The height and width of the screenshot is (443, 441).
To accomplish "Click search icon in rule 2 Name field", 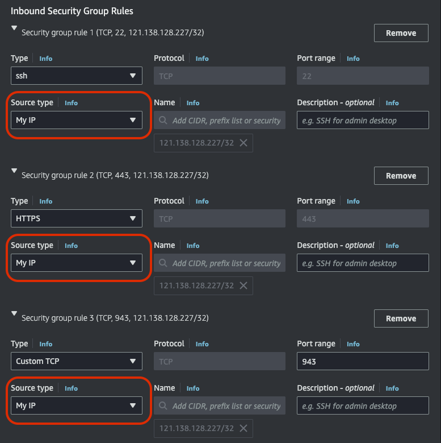I will pos(163,263).
